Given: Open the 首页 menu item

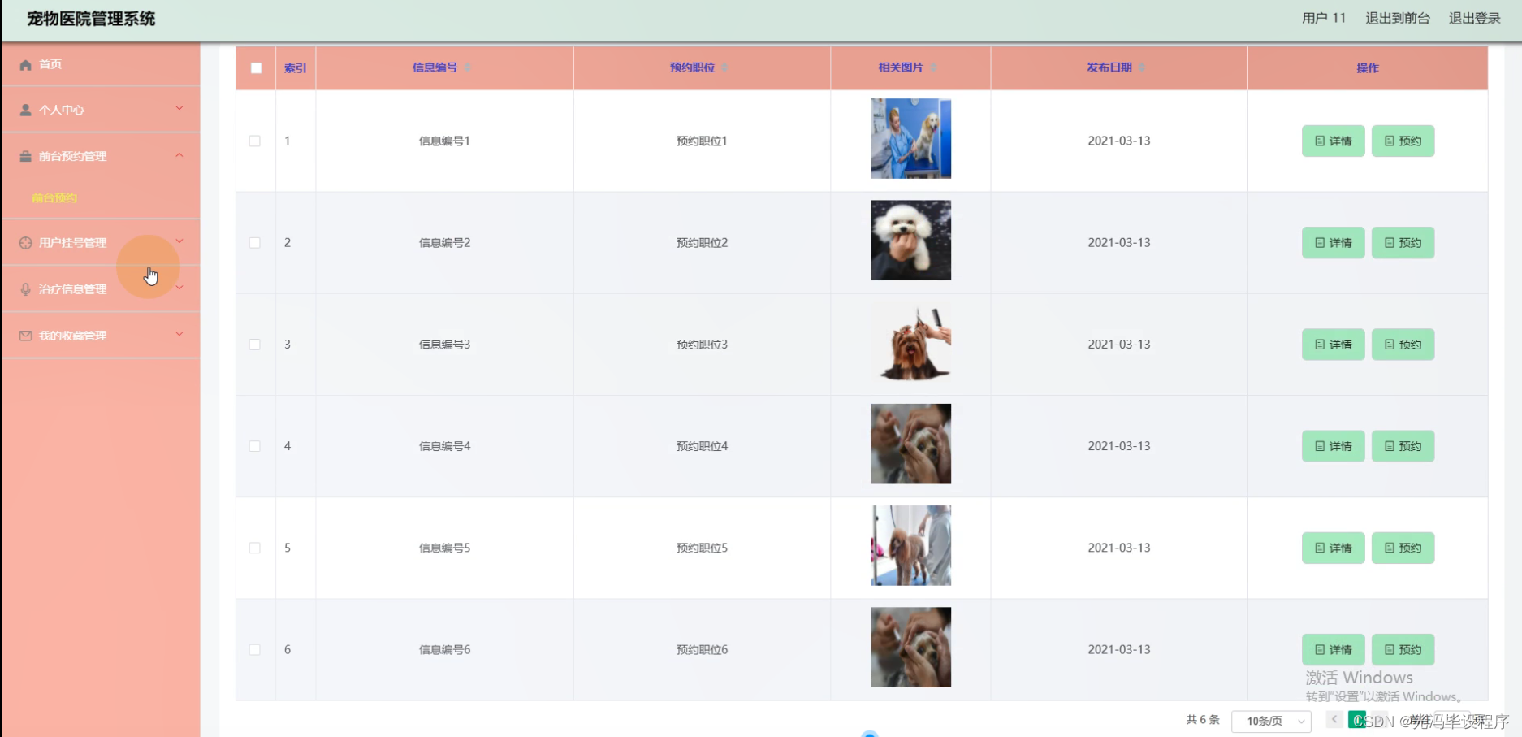Looking at the screenshot, I should point(101,64).
